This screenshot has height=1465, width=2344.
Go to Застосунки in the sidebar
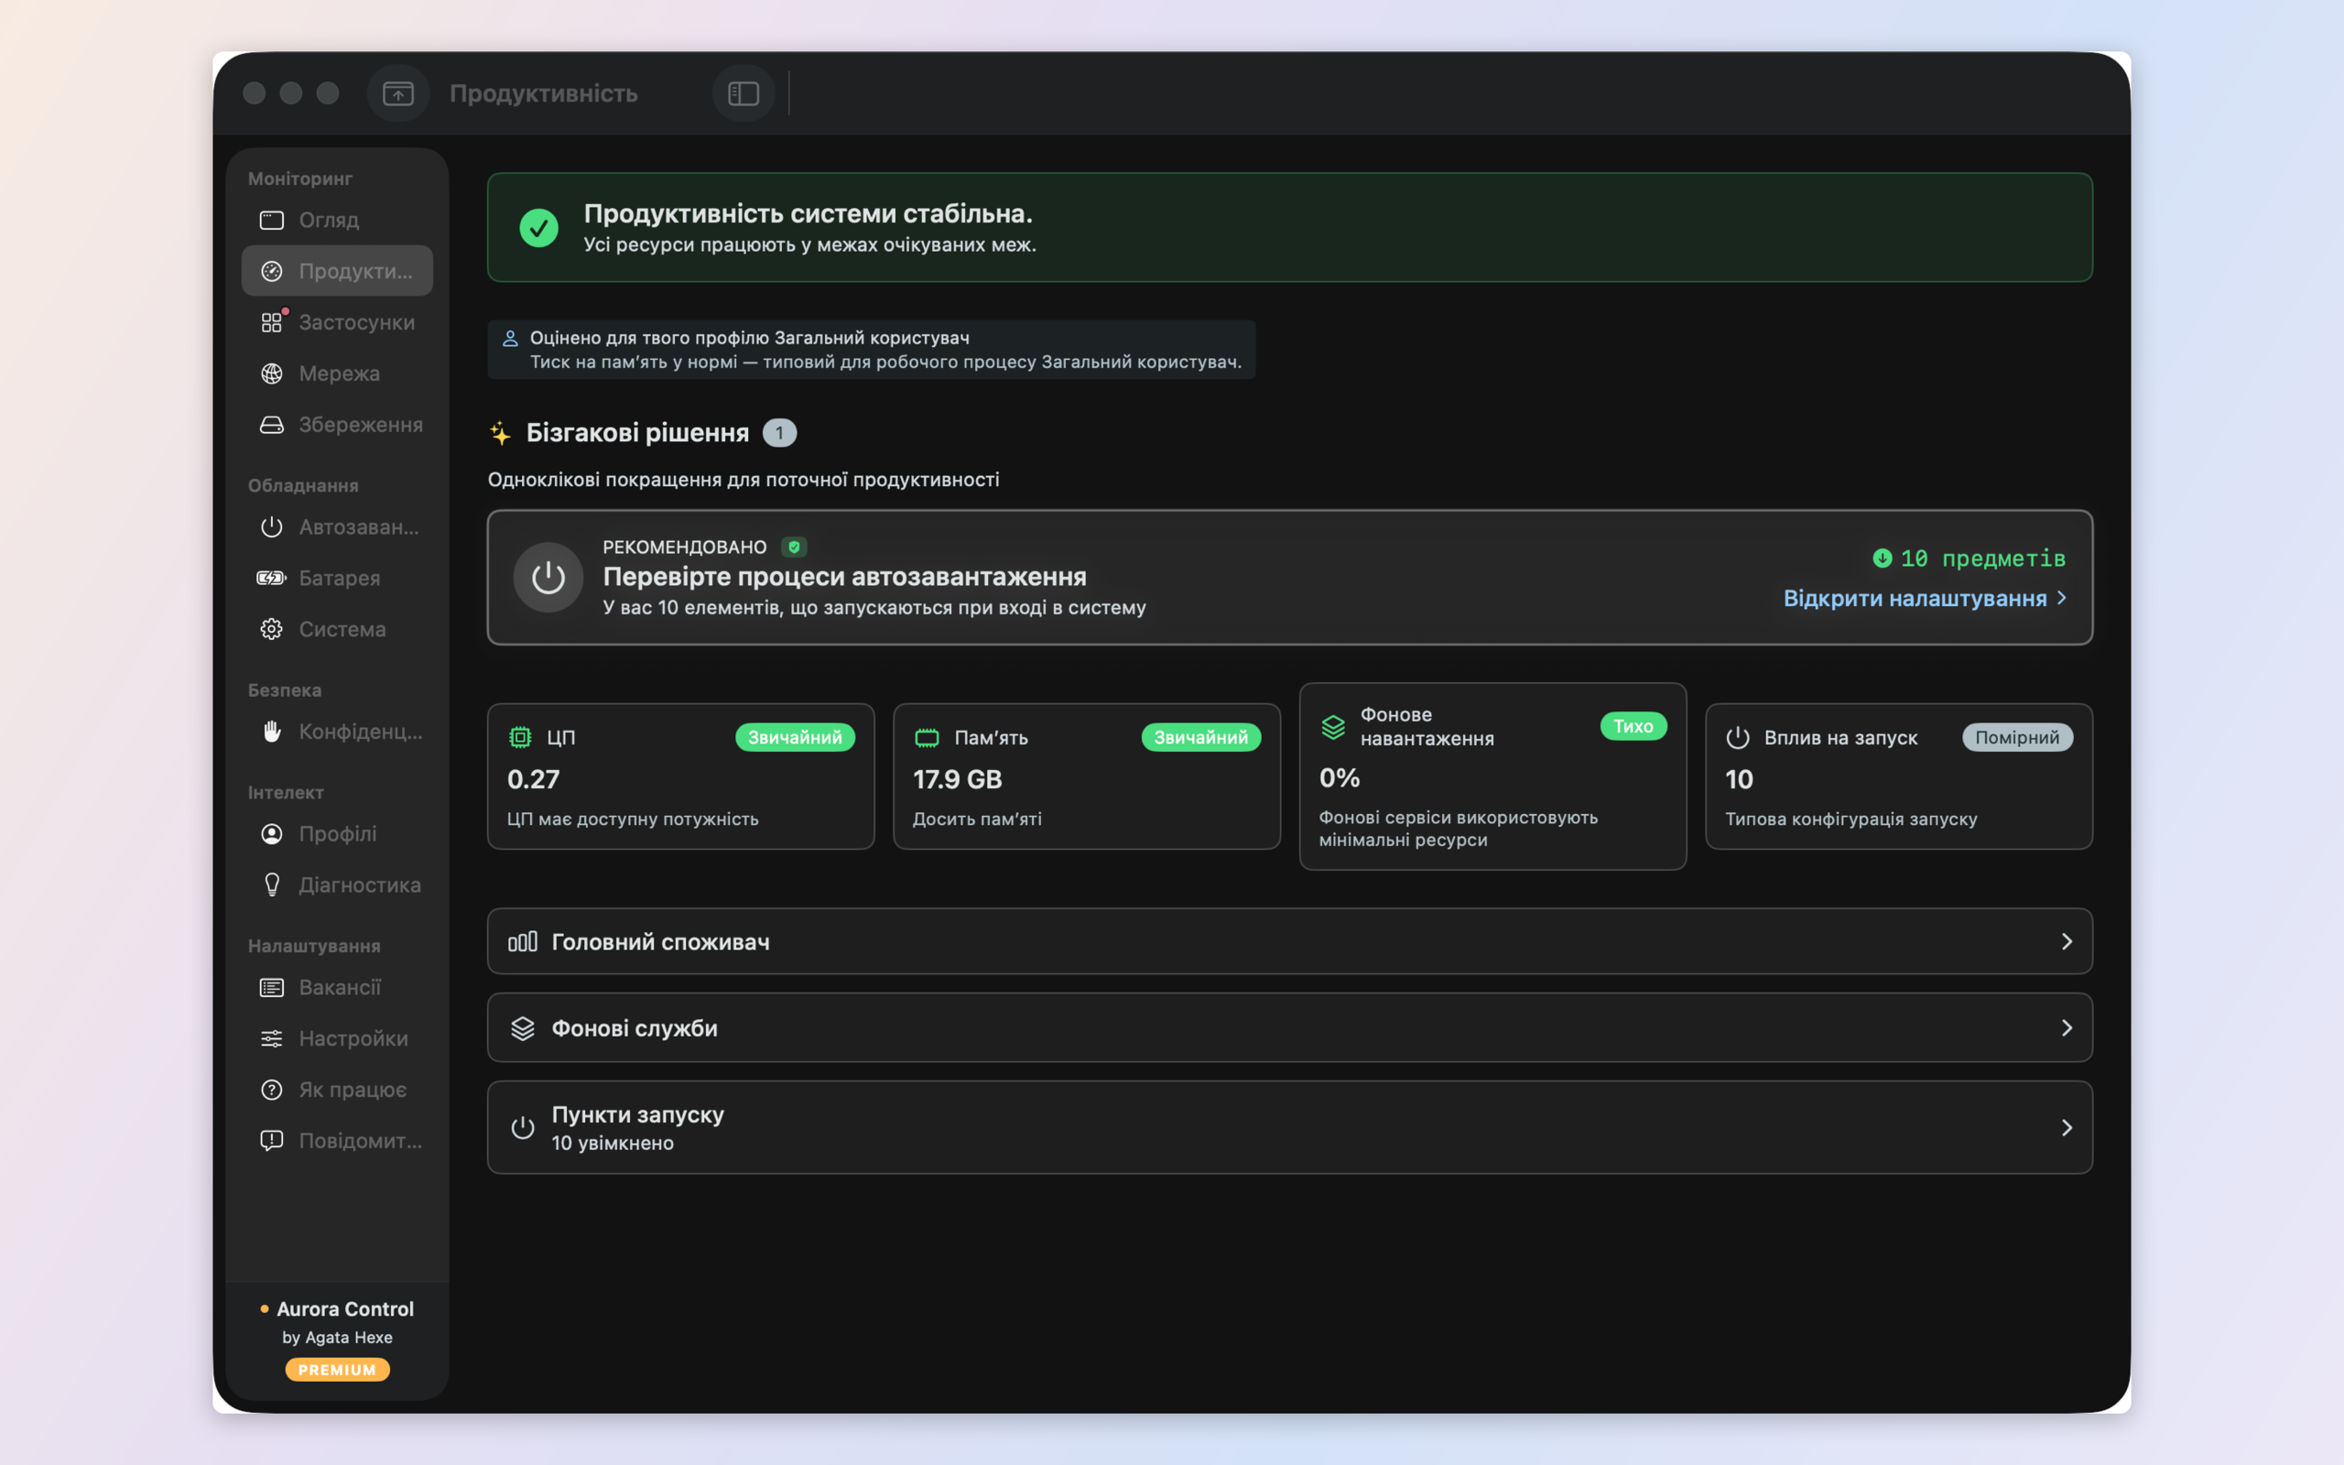(337, 322)
